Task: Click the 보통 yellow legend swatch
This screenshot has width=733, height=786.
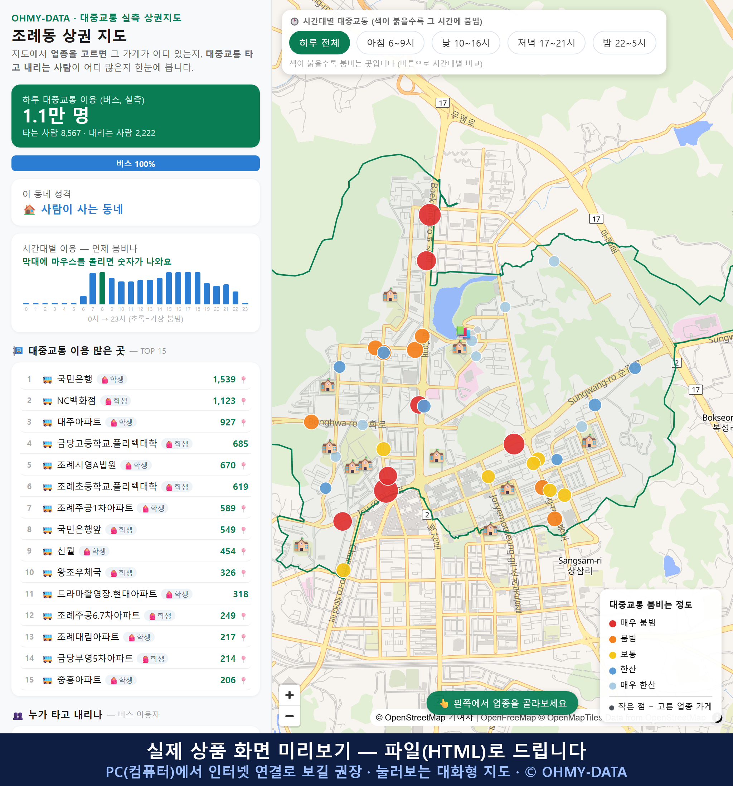Action: point(613,655)
